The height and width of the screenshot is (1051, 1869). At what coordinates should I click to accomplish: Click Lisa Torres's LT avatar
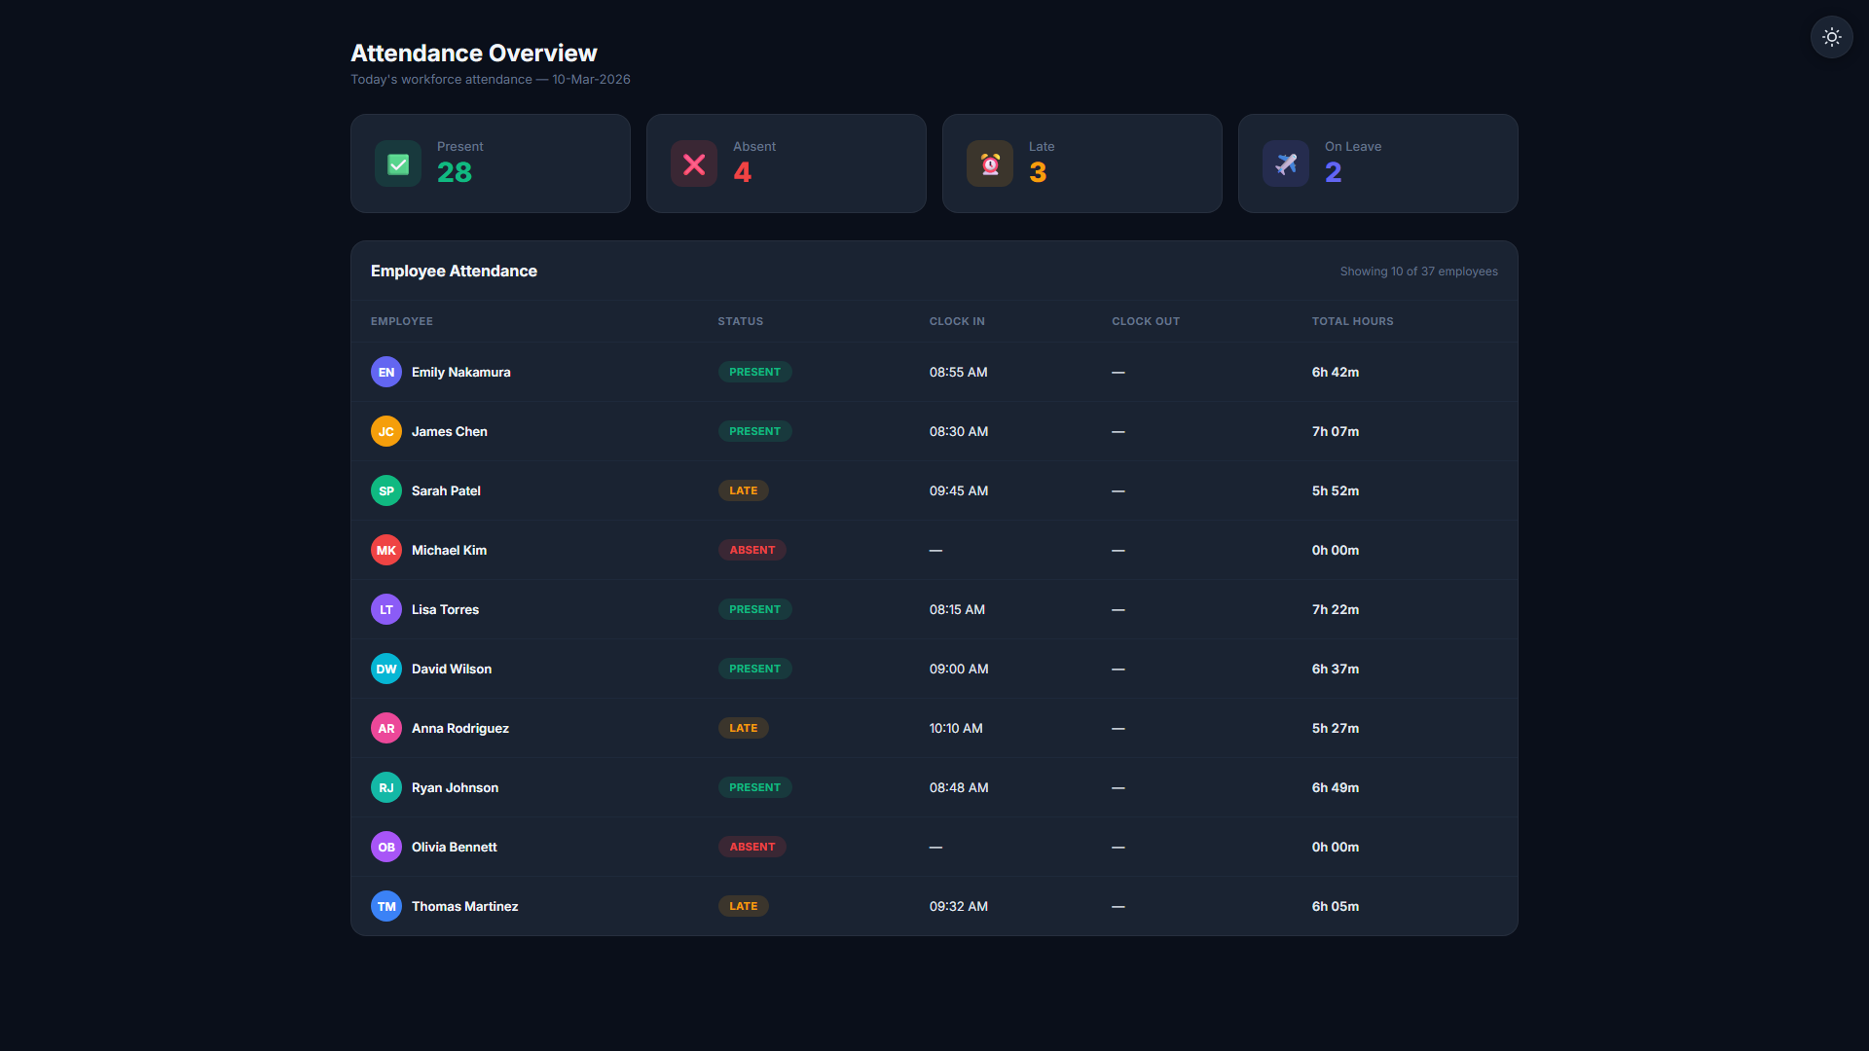click(386, 609)
